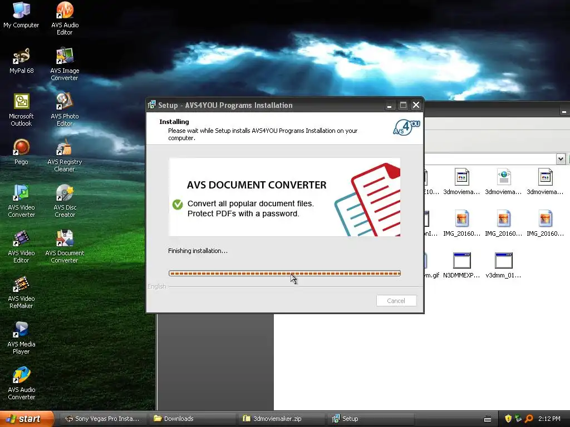Click the AVS Video Editor desktop icon
570x427 pixels.
coord(21,246)
